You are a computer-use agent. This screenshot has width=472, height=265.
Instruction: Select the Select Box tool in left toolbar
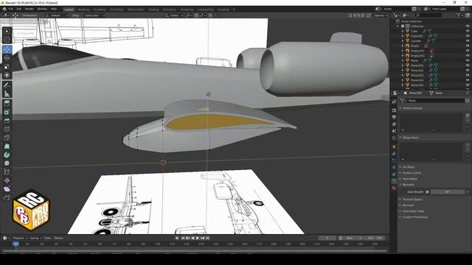[7, 31]
